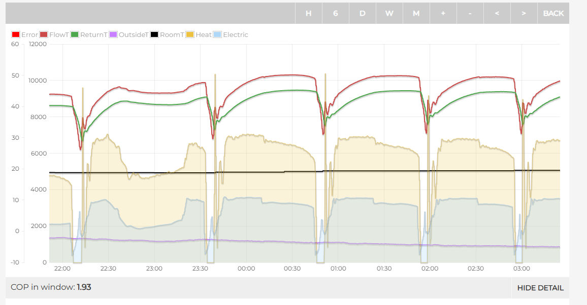Zoom in with the plus button

click(x=443, y=14)
